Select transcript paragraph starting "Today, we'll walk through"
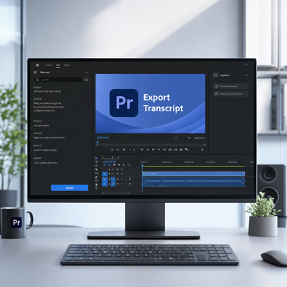Screen dimensions: 287x287 [49, 107]
